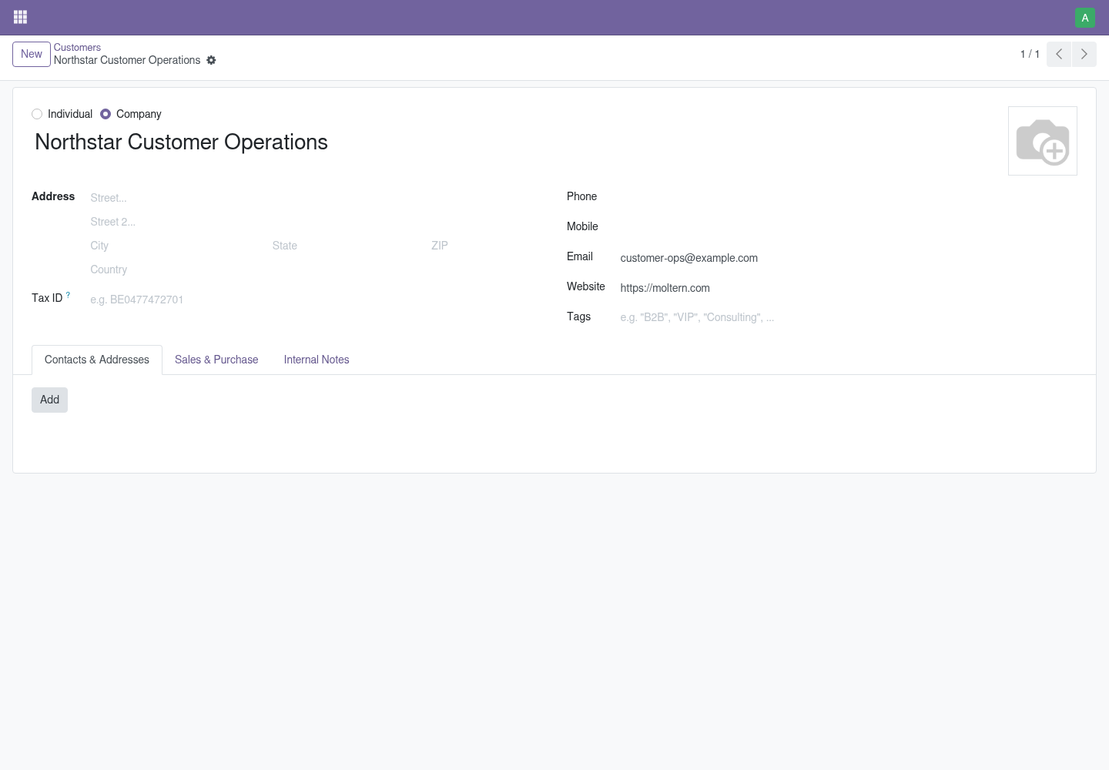Switch to the Contacts & Addresses tab
This screenshot has width=1109, height=770.
(x=97, y=360)
